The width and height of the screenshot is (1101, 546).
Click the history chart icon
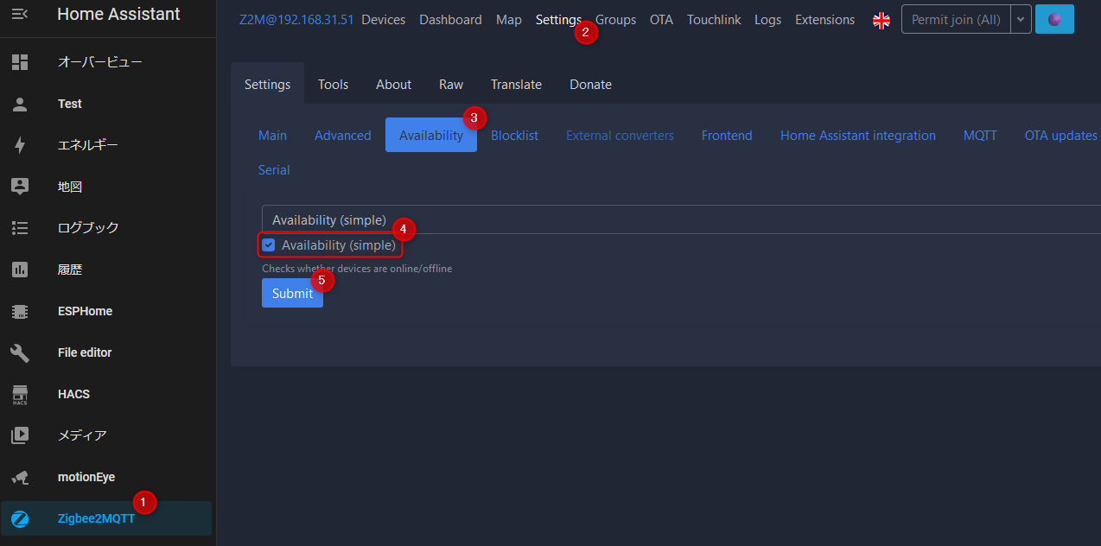coord(20,270)
